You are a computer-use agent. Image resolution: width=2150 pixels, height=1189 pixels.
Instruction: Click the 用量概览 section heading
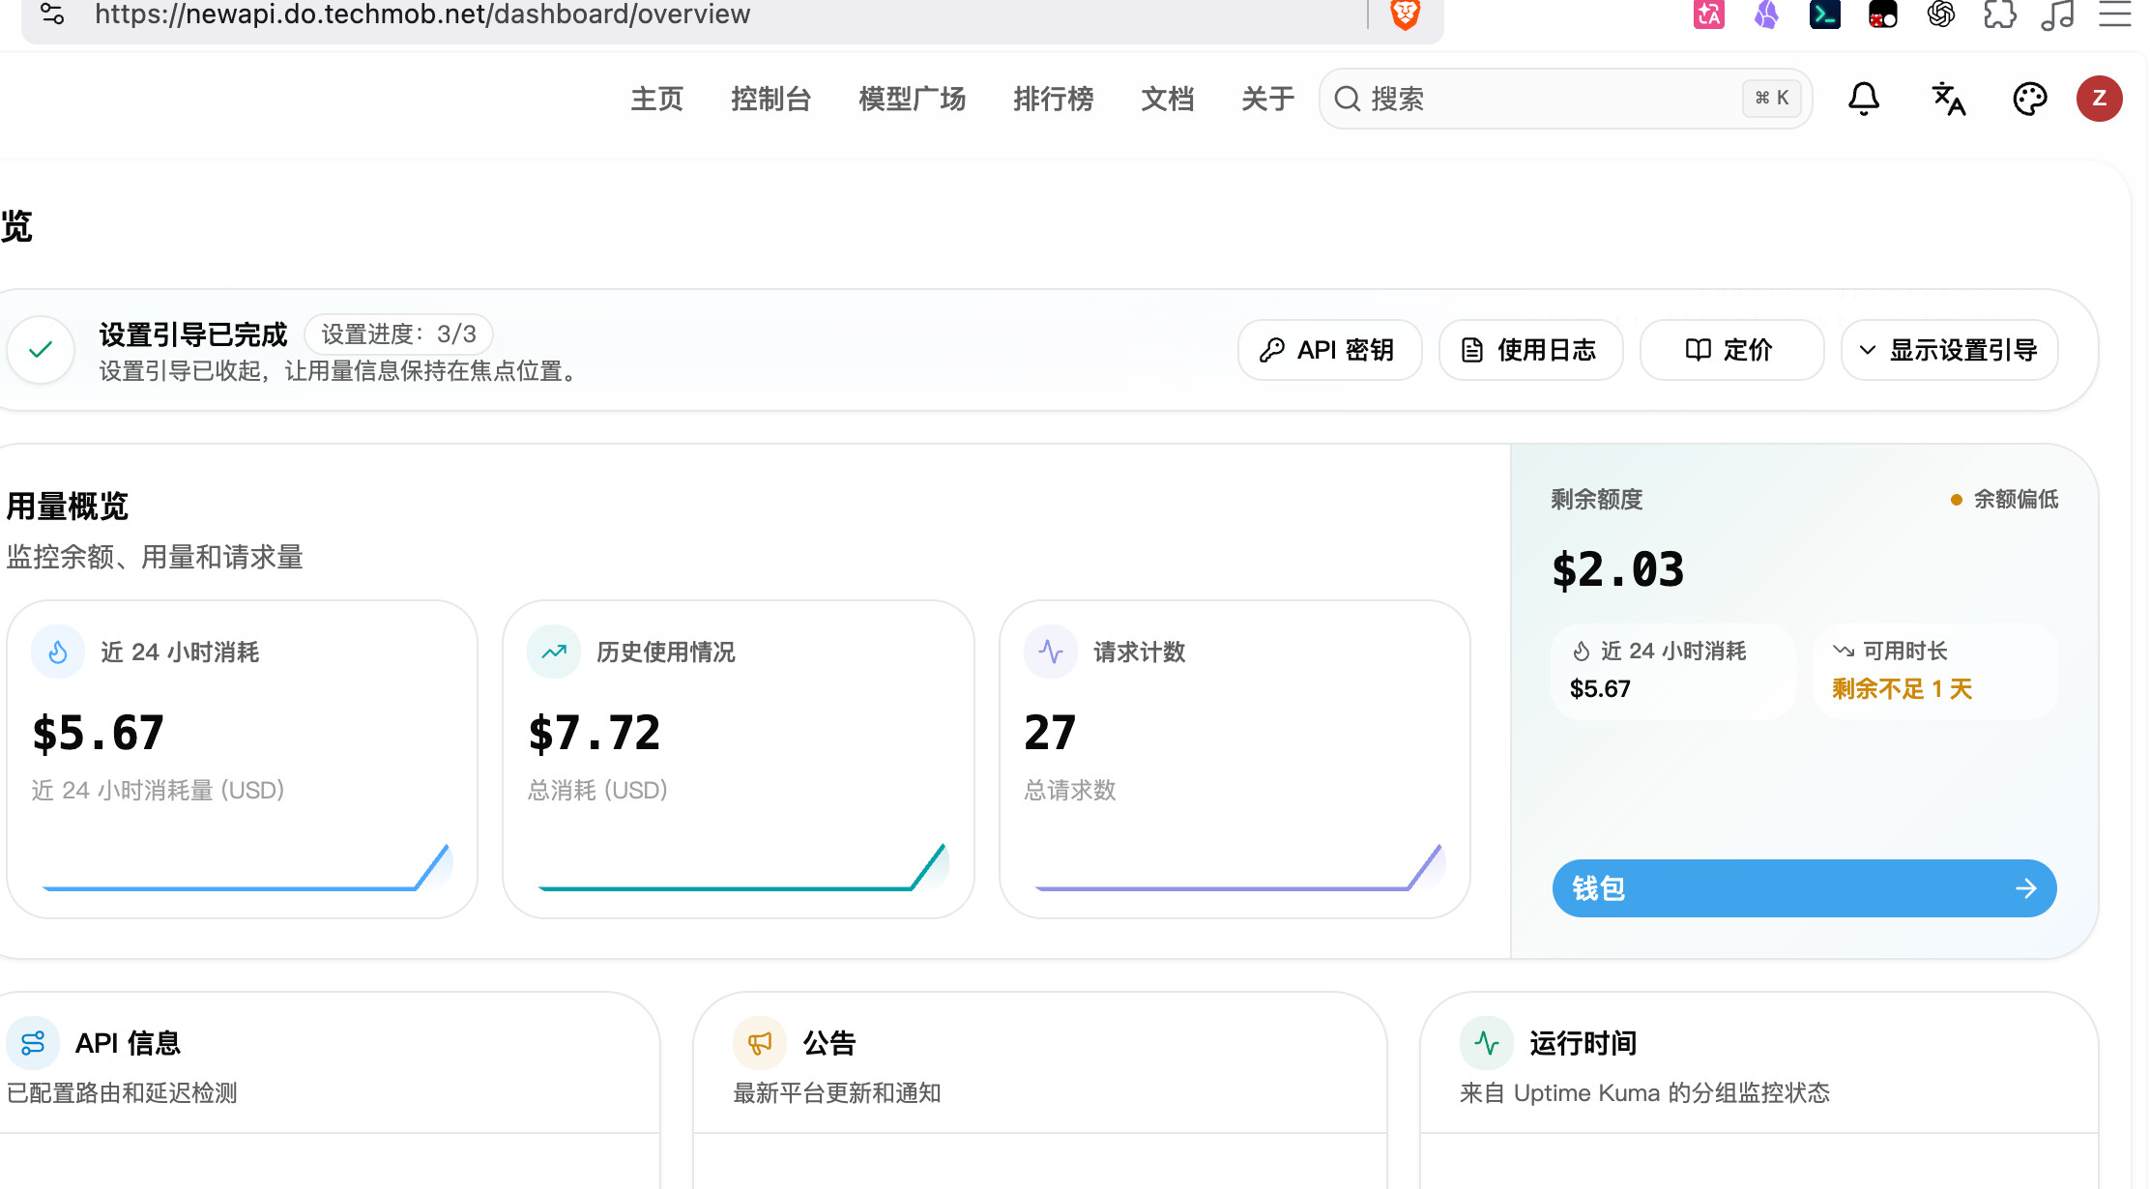pyautogui.click(x=68, y=506)
